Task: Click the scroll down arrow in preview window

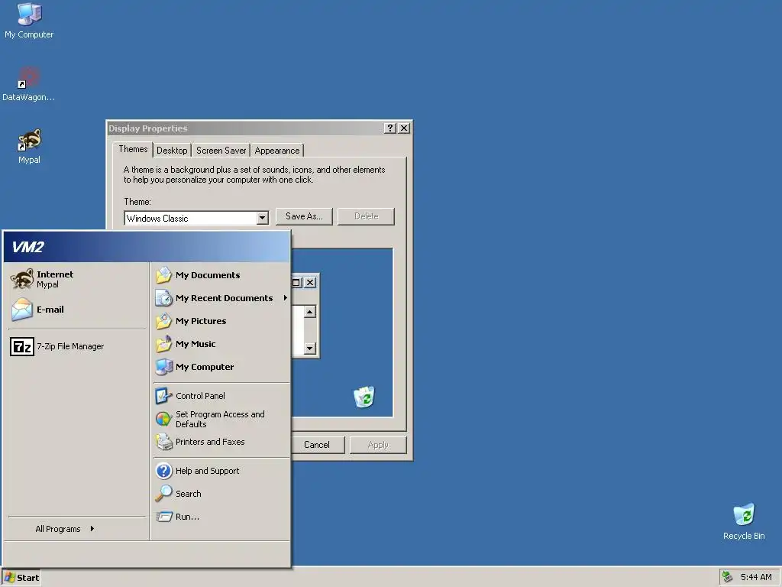Action: (x=310, y=348)
